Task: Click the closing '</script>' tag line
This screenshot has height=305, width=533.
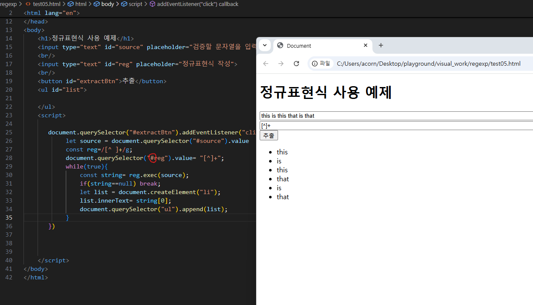Action: point(53,260)
